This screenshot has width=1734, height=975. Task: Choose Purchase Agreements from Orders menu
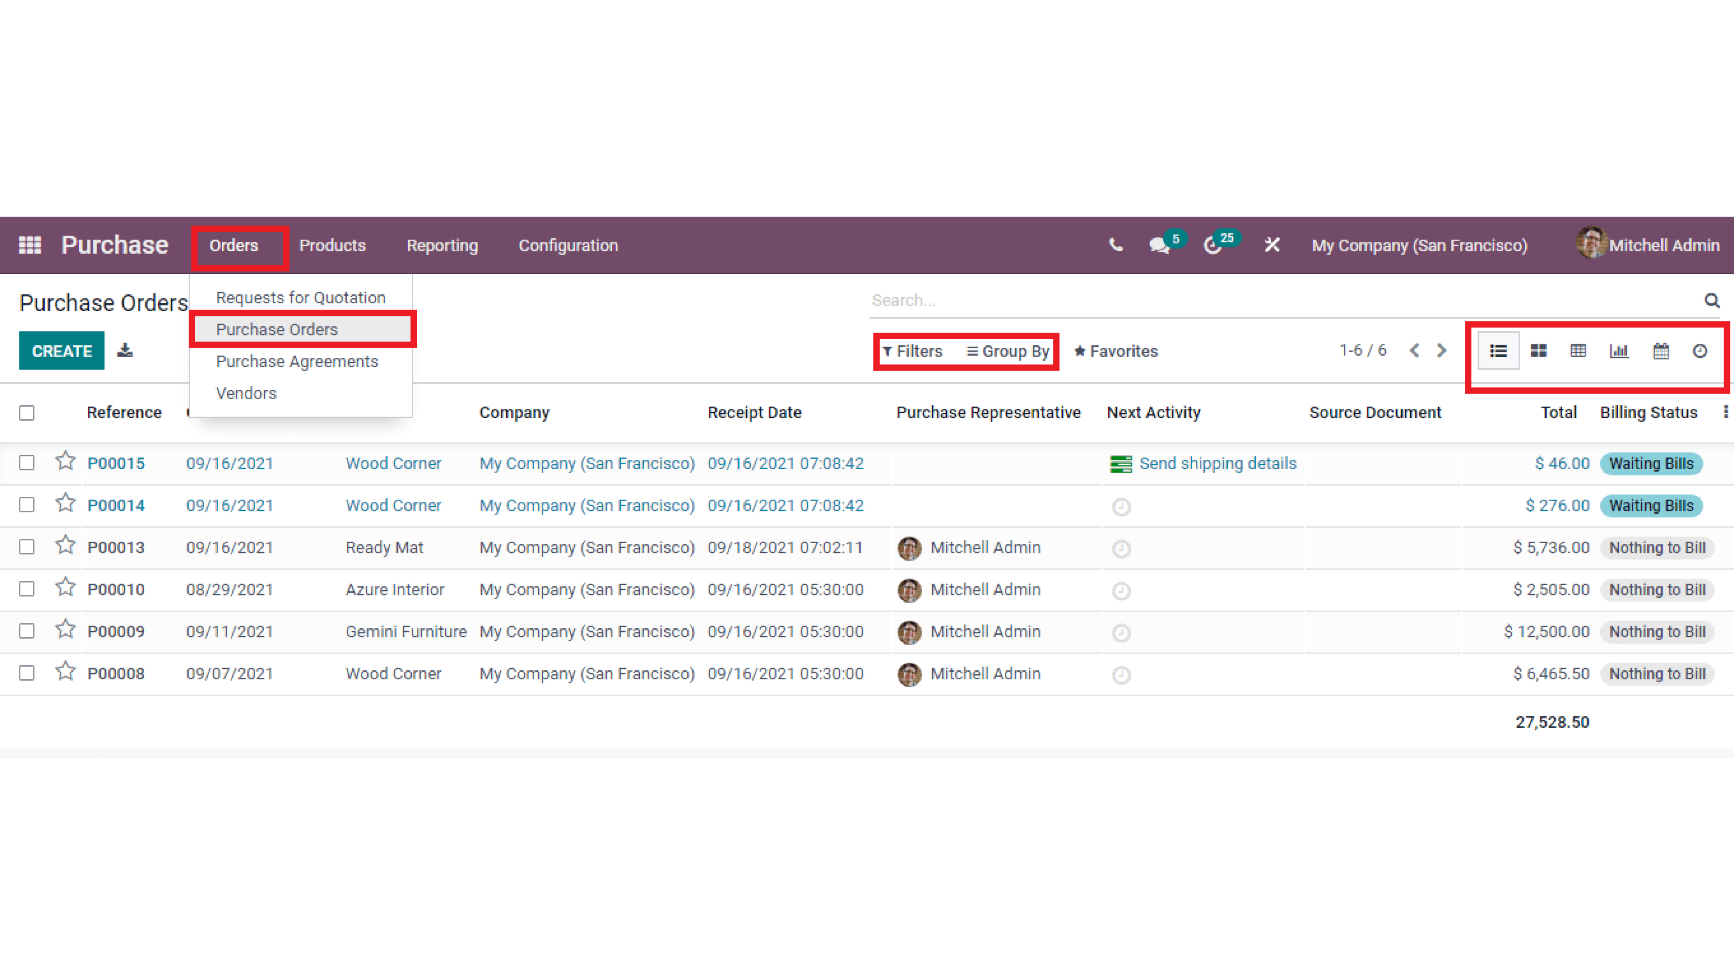click(x=297, y=361)
